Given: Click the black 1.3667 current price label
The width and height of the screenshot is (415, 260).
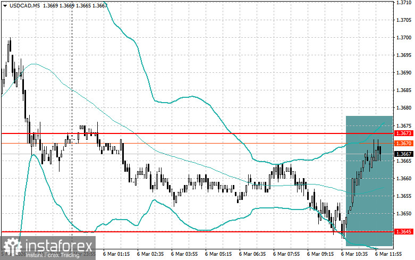Looking at the screenshot, I should tap(404, 154).
